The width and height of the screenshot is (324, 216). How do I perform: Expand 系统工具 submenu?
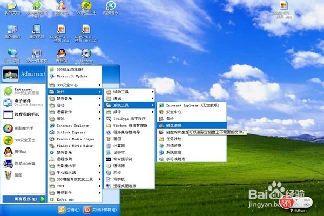[130, 105]
